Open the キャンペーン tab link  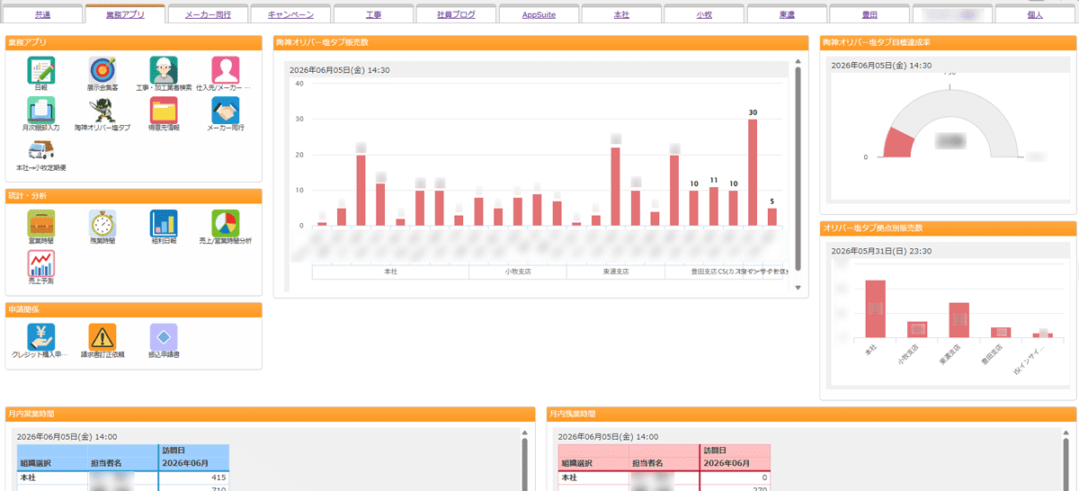[290, 15]
